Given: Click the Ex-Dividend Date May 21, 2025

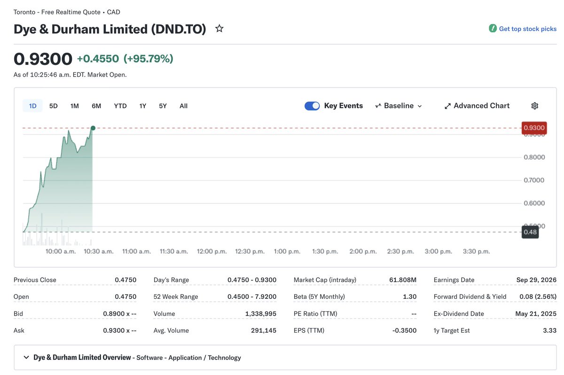Looking at the screenshot, I should tap(536, 314).
